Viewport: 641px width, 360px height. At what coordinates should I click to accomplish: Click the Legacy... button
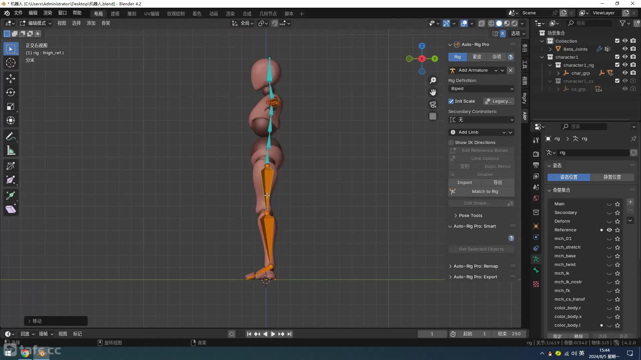pyautogui.click(x=499, y=101)
